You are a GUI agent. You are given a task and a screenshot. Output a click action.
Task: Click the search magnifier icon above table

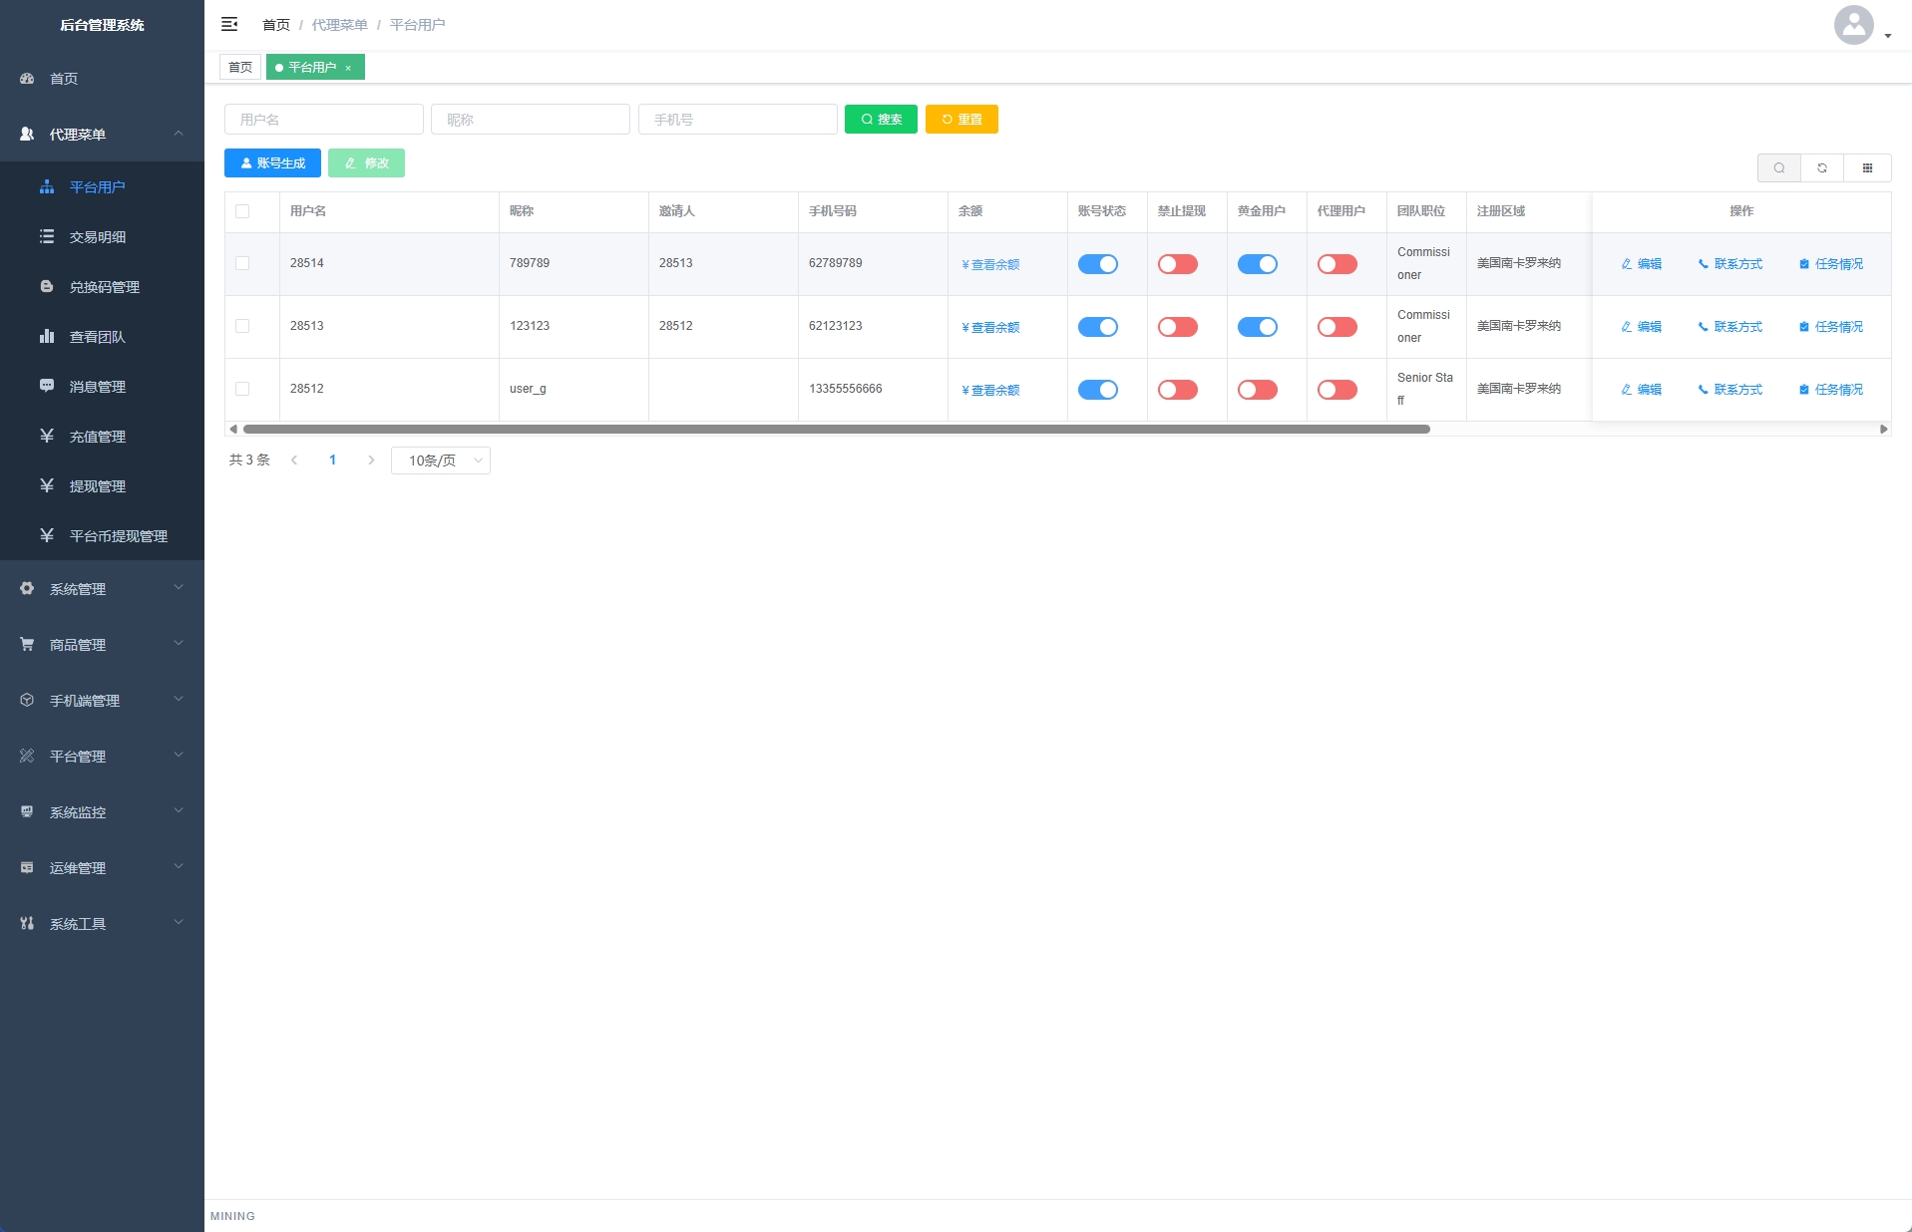[1778, 168]
